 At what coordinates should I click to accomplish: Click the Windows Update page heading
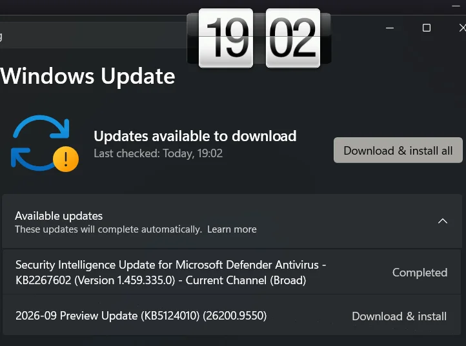[88, 76]
